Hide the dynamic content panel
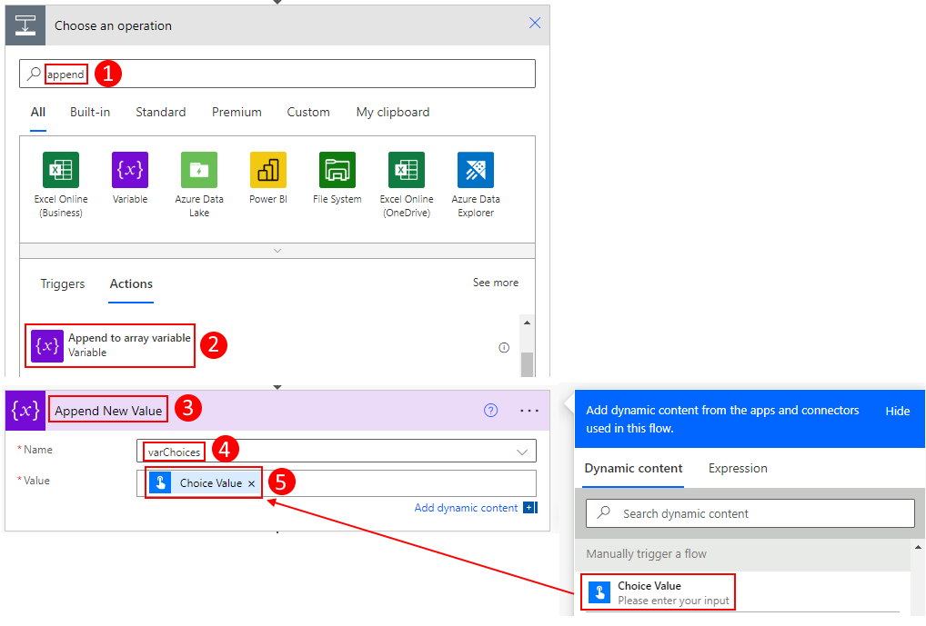Screen dimensions: 926x626 897,411
